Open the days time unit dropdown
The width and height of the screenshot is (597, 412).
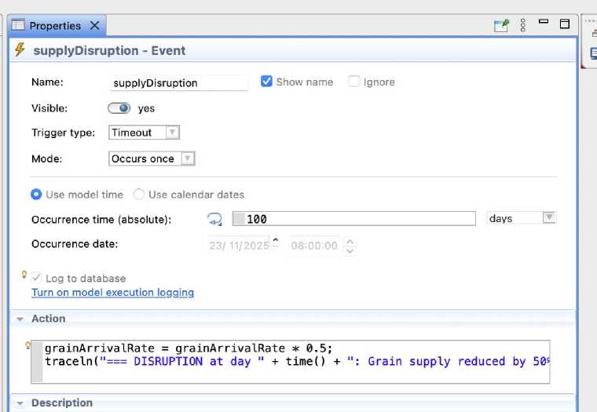(x=522, y=218)
